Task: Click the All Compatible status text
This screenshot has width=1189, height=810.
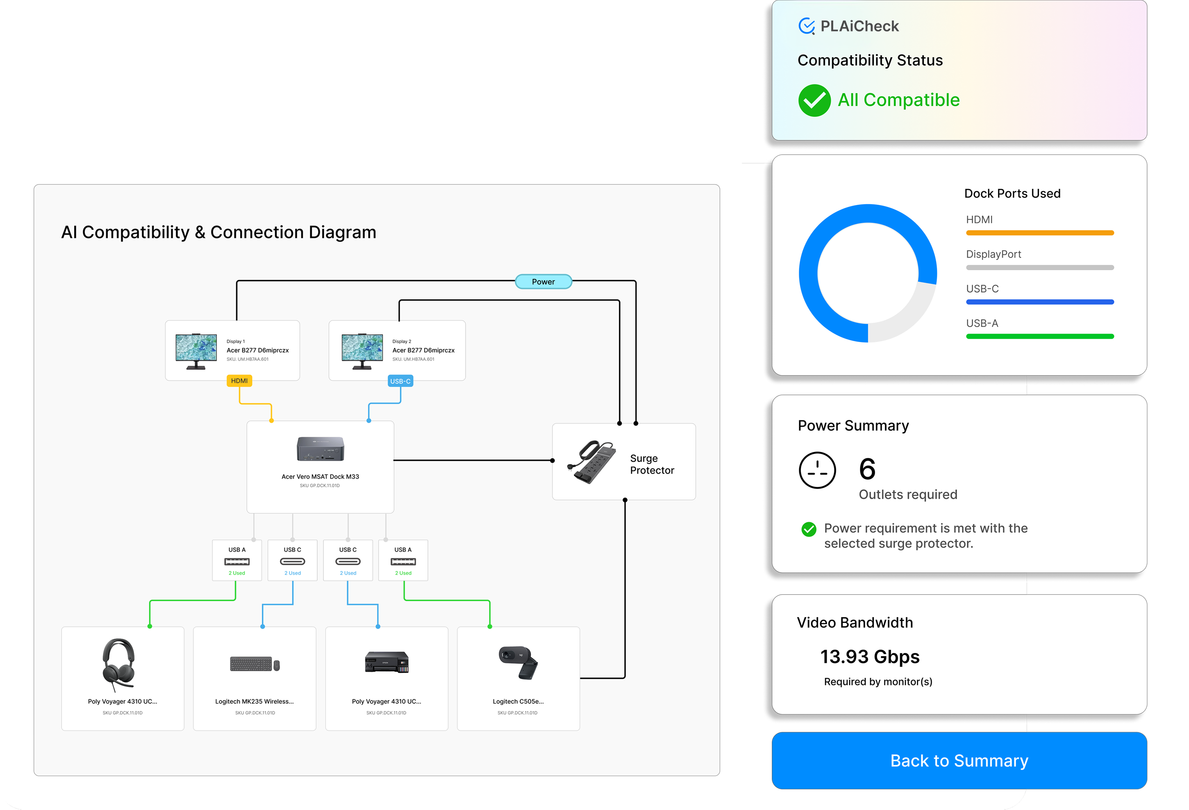Action: pyautogui.click(x=898, y=100)
